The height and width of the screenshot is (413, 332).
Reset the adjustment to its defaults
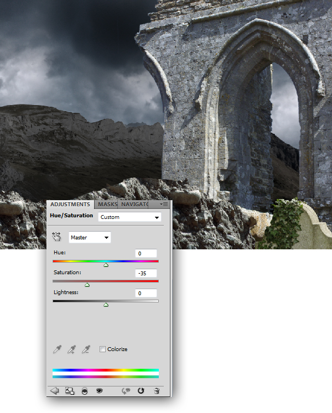pos(141,390)
